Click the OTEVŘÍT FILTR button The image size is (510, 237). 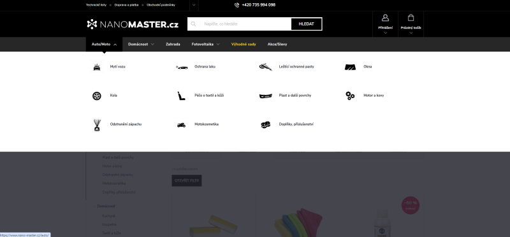pos(187,180)
